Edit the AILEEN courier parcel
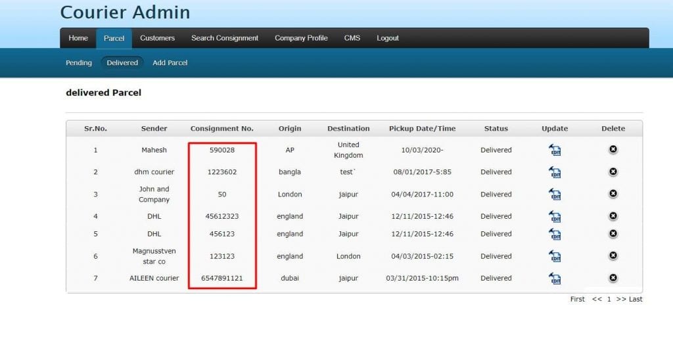The image size is (673, 341). pos(555,278)
